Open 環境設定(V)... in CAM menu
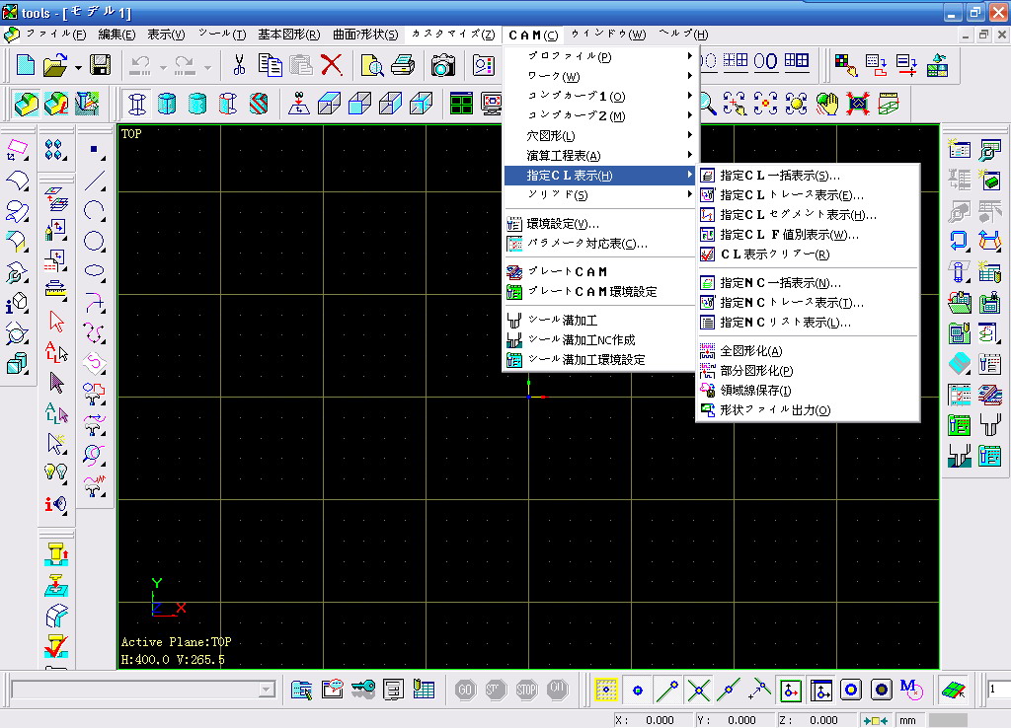Viewport: 1011px width, 728px height. click(x=598, y=224)
